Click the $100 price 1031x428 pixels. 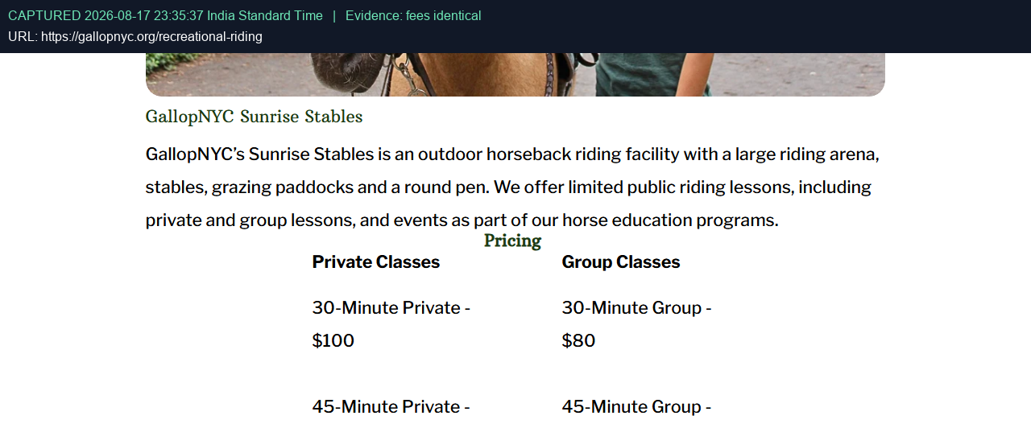tap(333, 341)
